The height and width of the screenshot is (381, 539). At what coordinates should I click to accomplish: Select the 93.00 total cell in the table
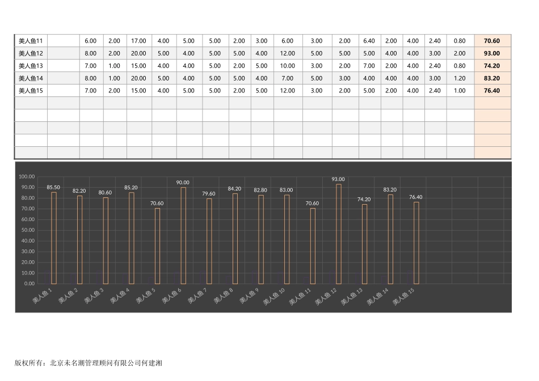(x=492, y=53)
